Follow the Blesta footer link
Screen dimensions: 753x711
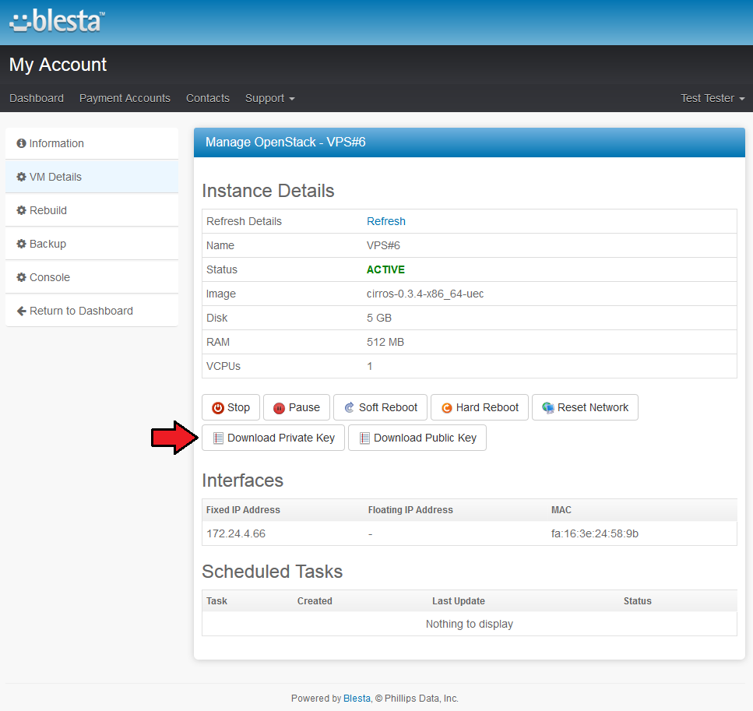pos(357,699)
